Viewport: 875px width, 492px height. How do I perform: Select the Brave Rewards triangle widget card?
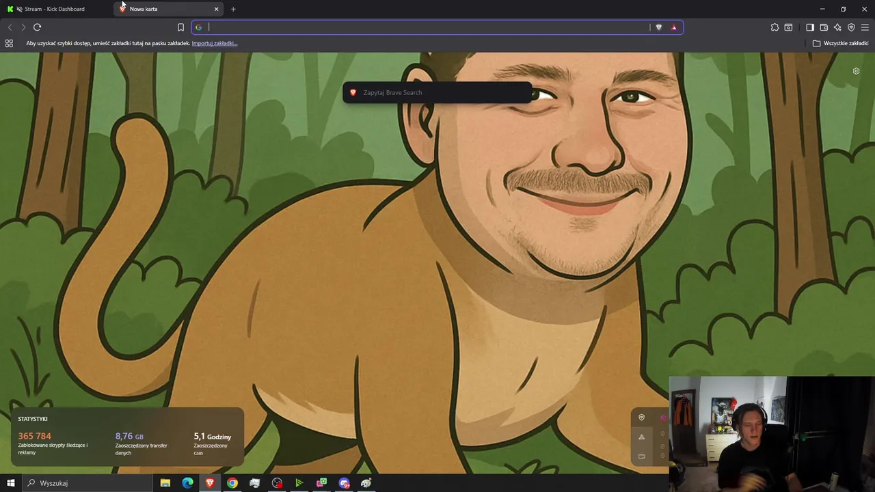tap(641, 437)
